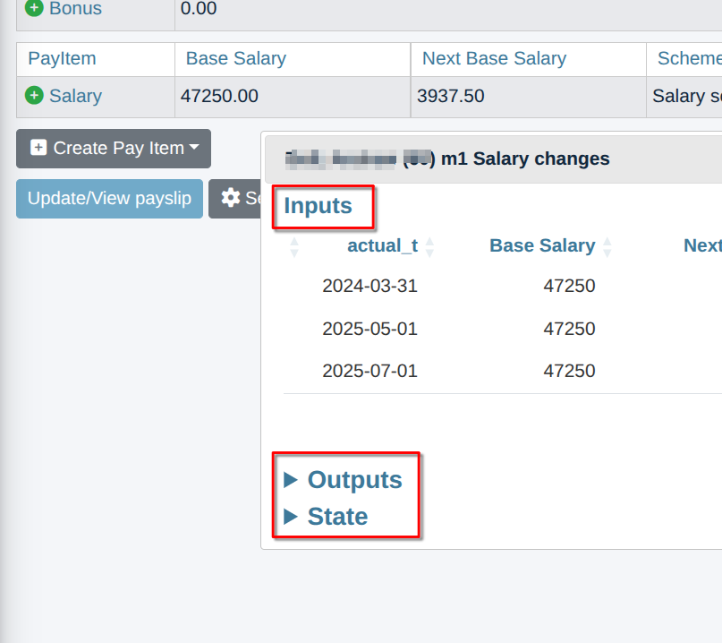The height and width of the screenshot is (643, 722).
Task: Click the green plus icon beside Bonus
Action: 34,8
